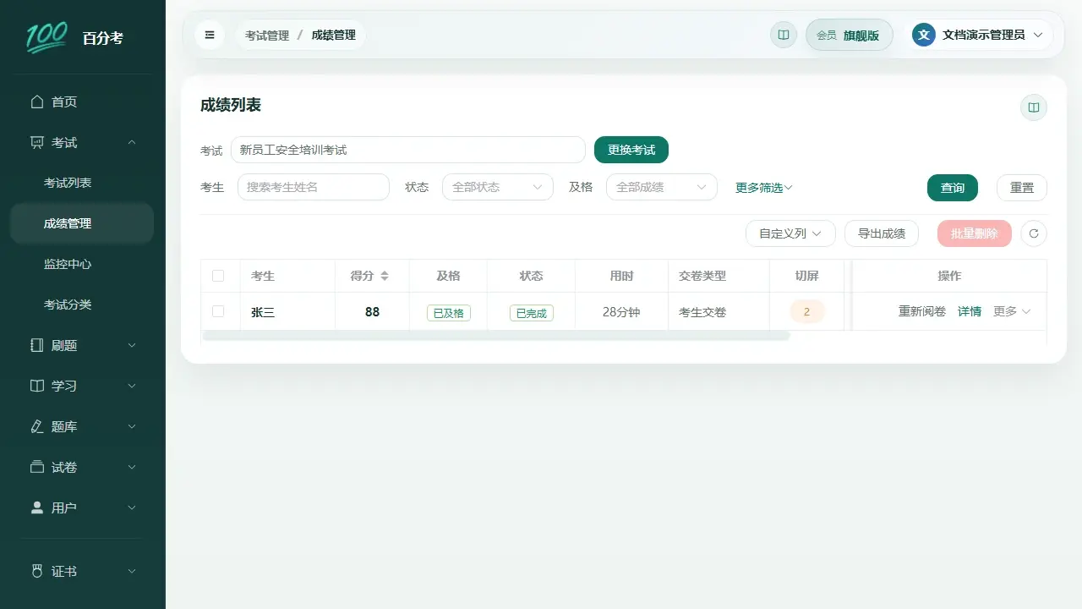Click the 28分钟 duration cell

click(621, 311)
